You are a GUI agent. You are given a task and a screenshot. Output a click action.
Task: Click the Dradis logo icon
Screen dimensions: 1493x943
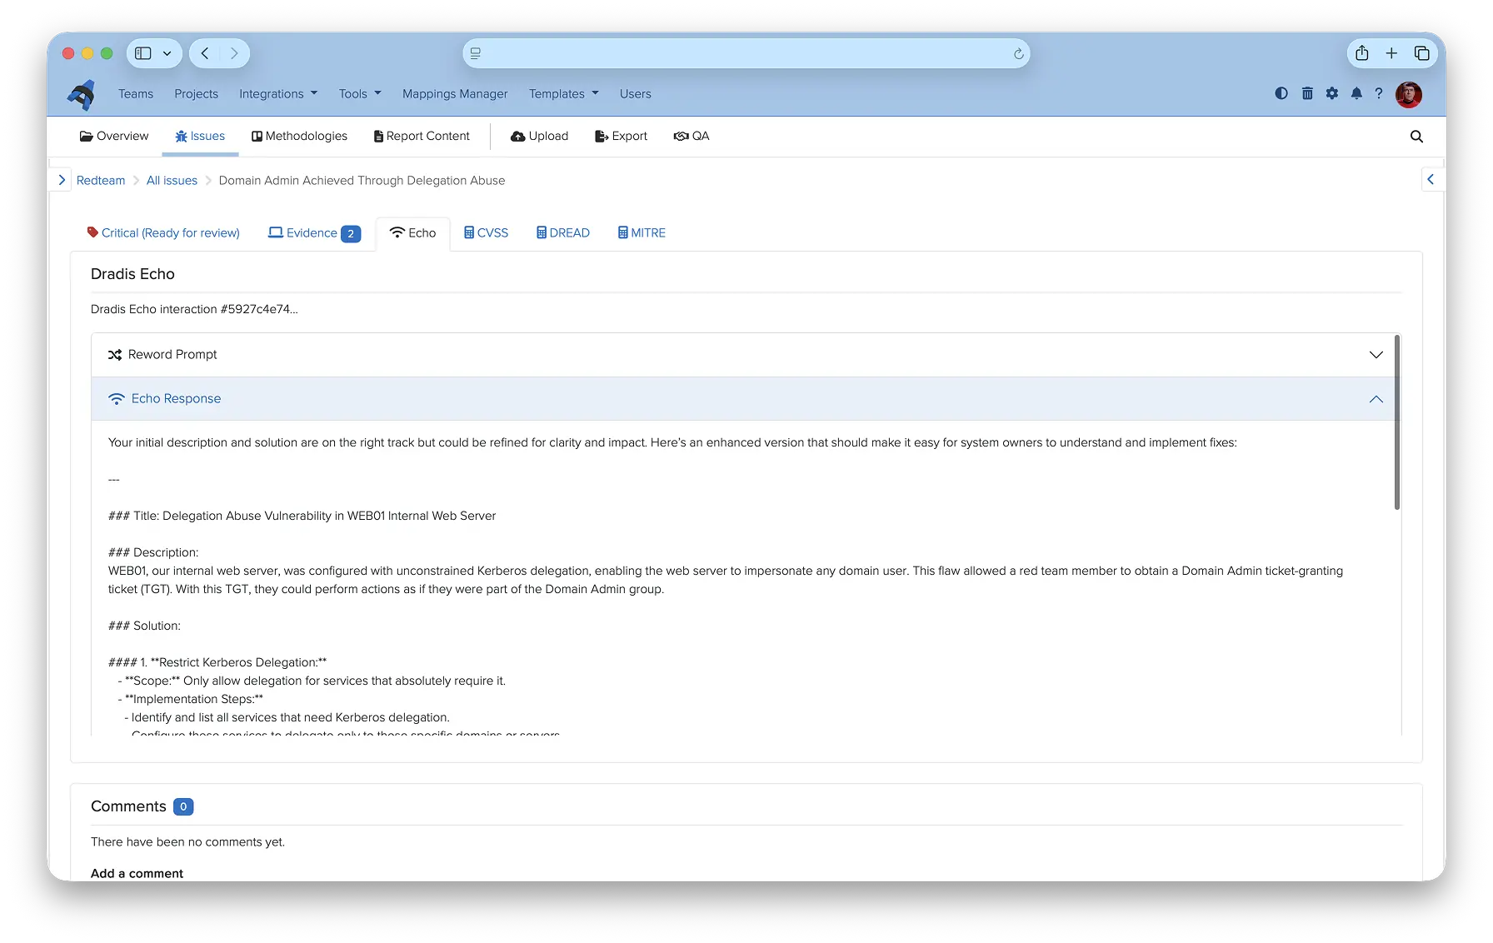[x=82, y=95]
